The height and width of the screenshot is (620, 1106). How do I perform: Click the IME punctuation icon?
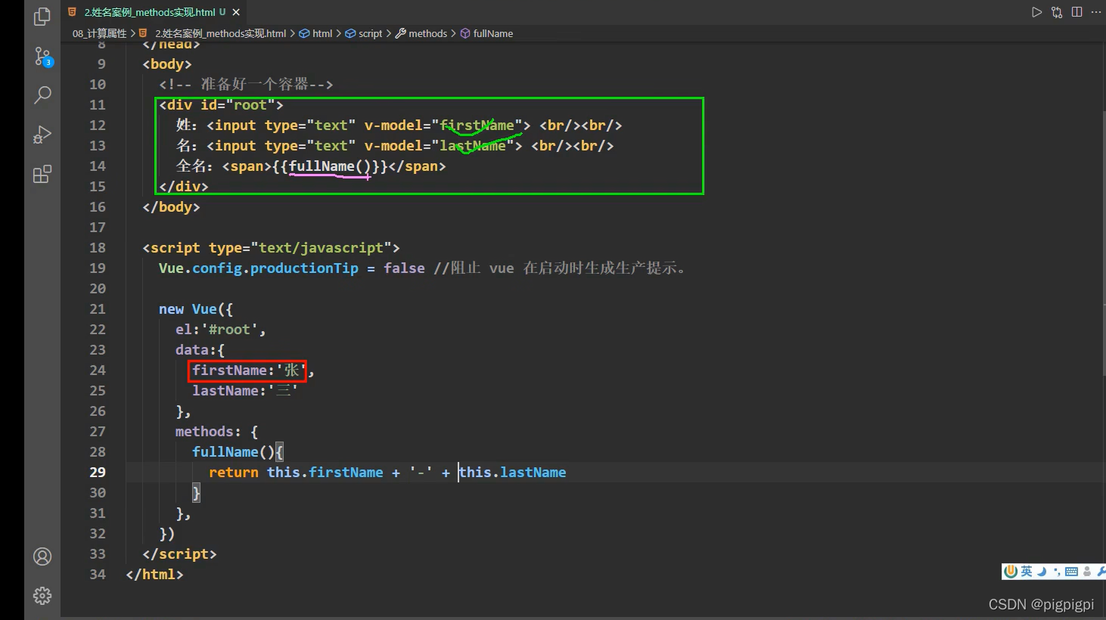pyautogui.click(x=1057, y=572)
